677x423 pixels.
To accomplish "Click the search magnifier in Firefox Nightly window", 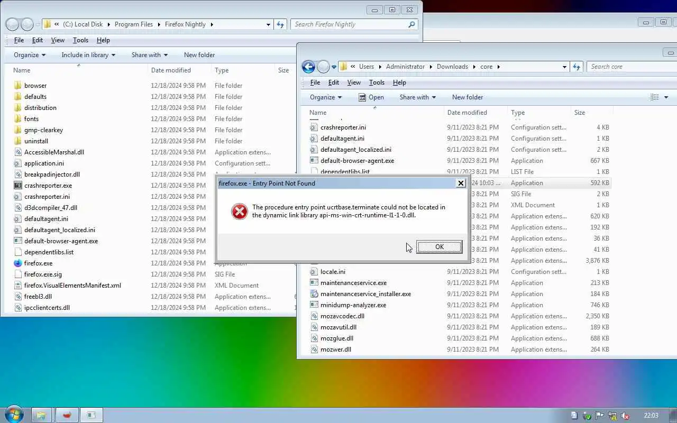I will pos(411,24).
